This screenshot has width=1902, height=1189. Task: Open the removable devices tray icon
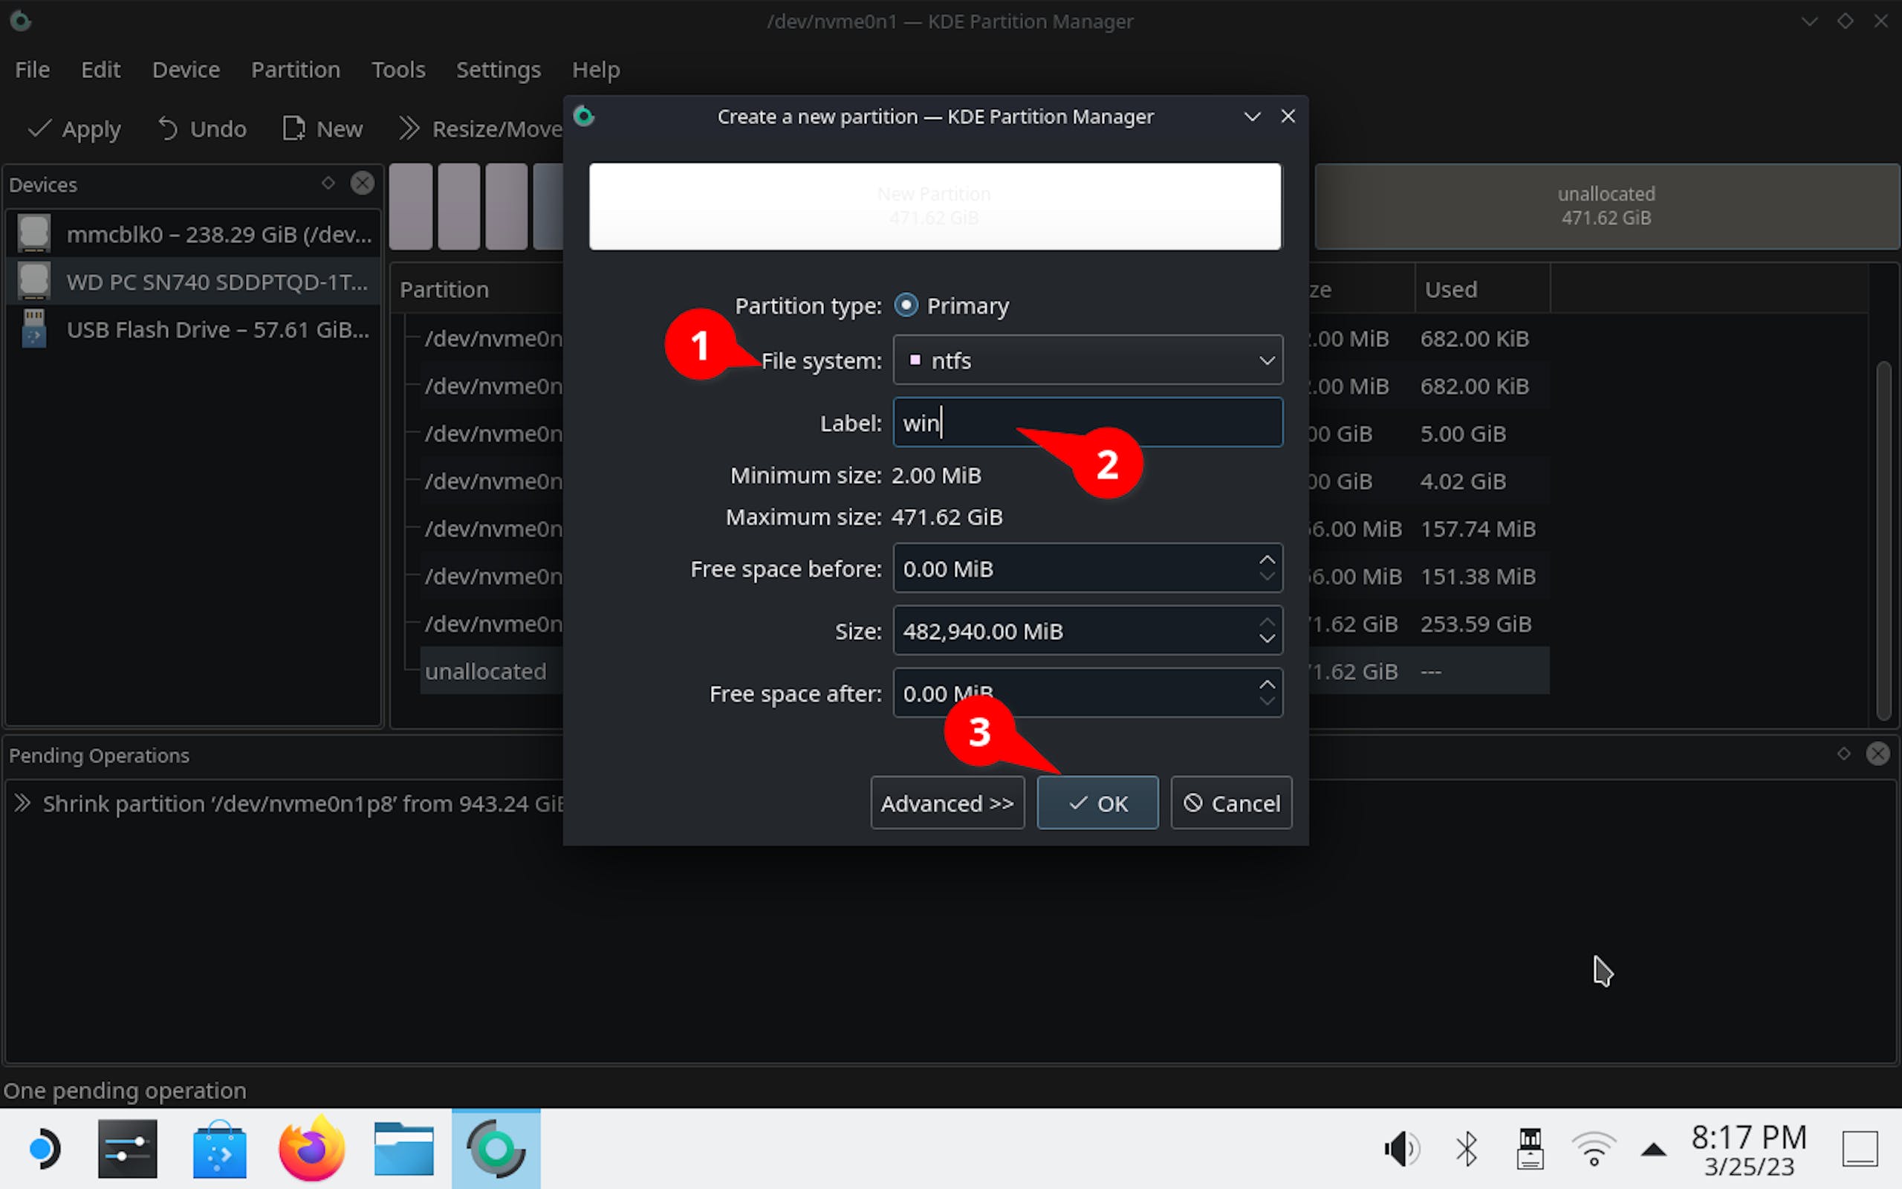coord(1530,1149)
